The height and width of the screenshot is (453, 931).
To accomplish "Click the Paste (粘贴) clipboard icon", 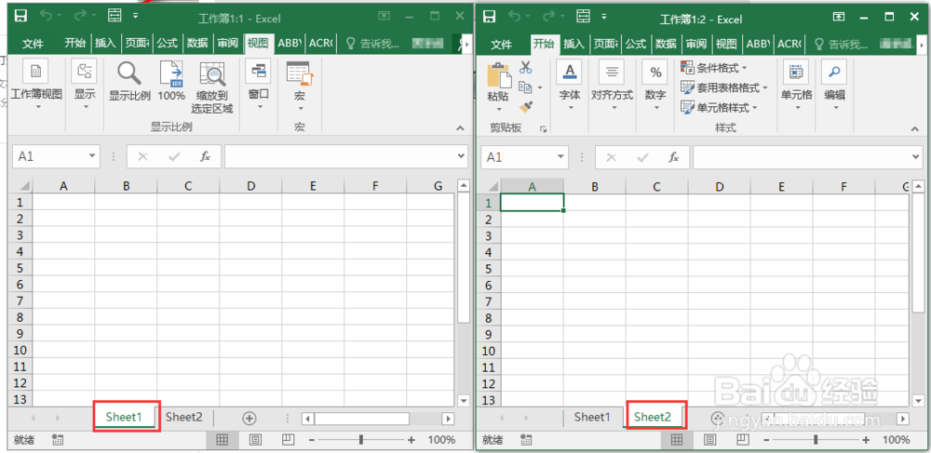I will pos(499,76).
